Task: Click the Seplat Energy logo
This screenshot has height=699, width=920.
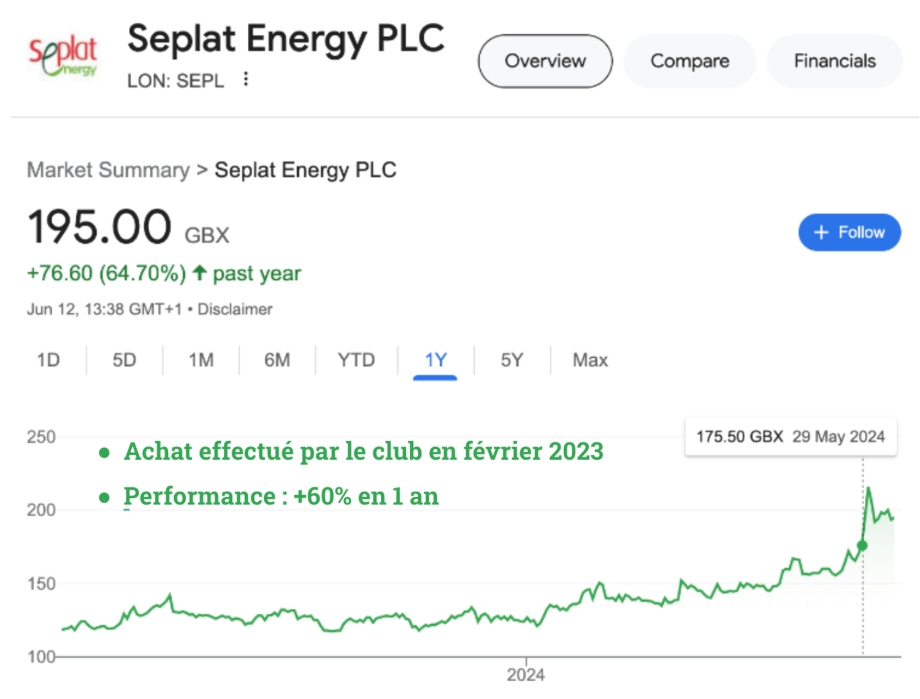Action: coord(63,56)
